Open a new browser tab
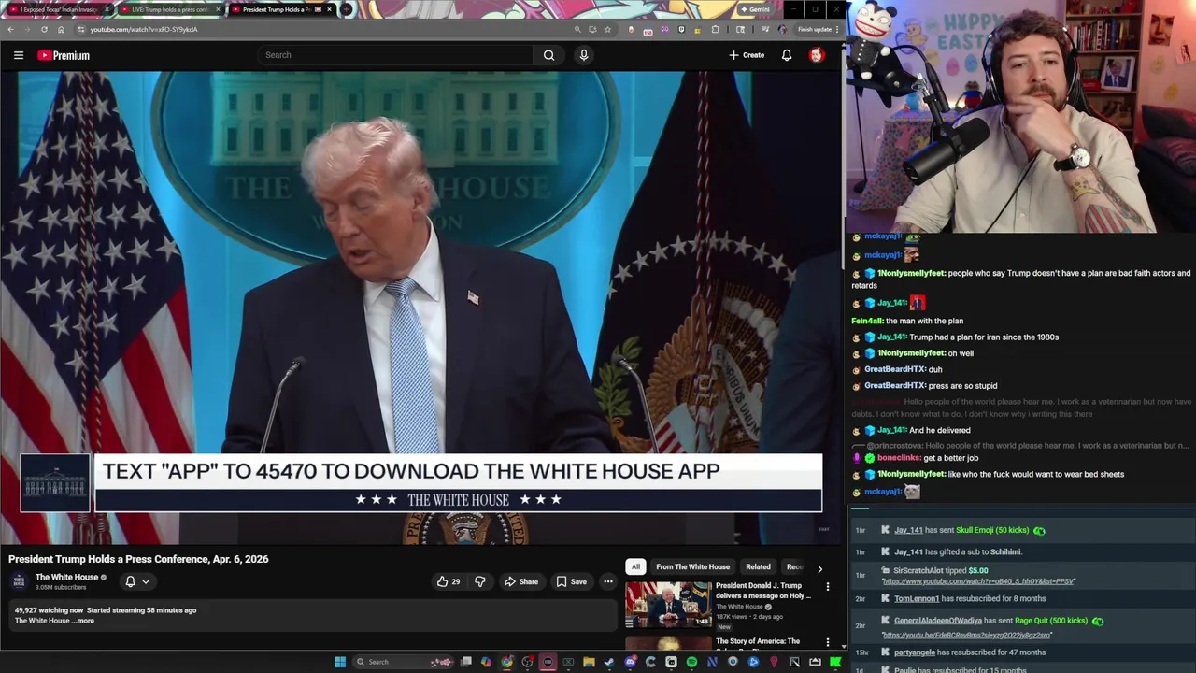The width and height of the screenshot is (1196, 673). point(347,9)
